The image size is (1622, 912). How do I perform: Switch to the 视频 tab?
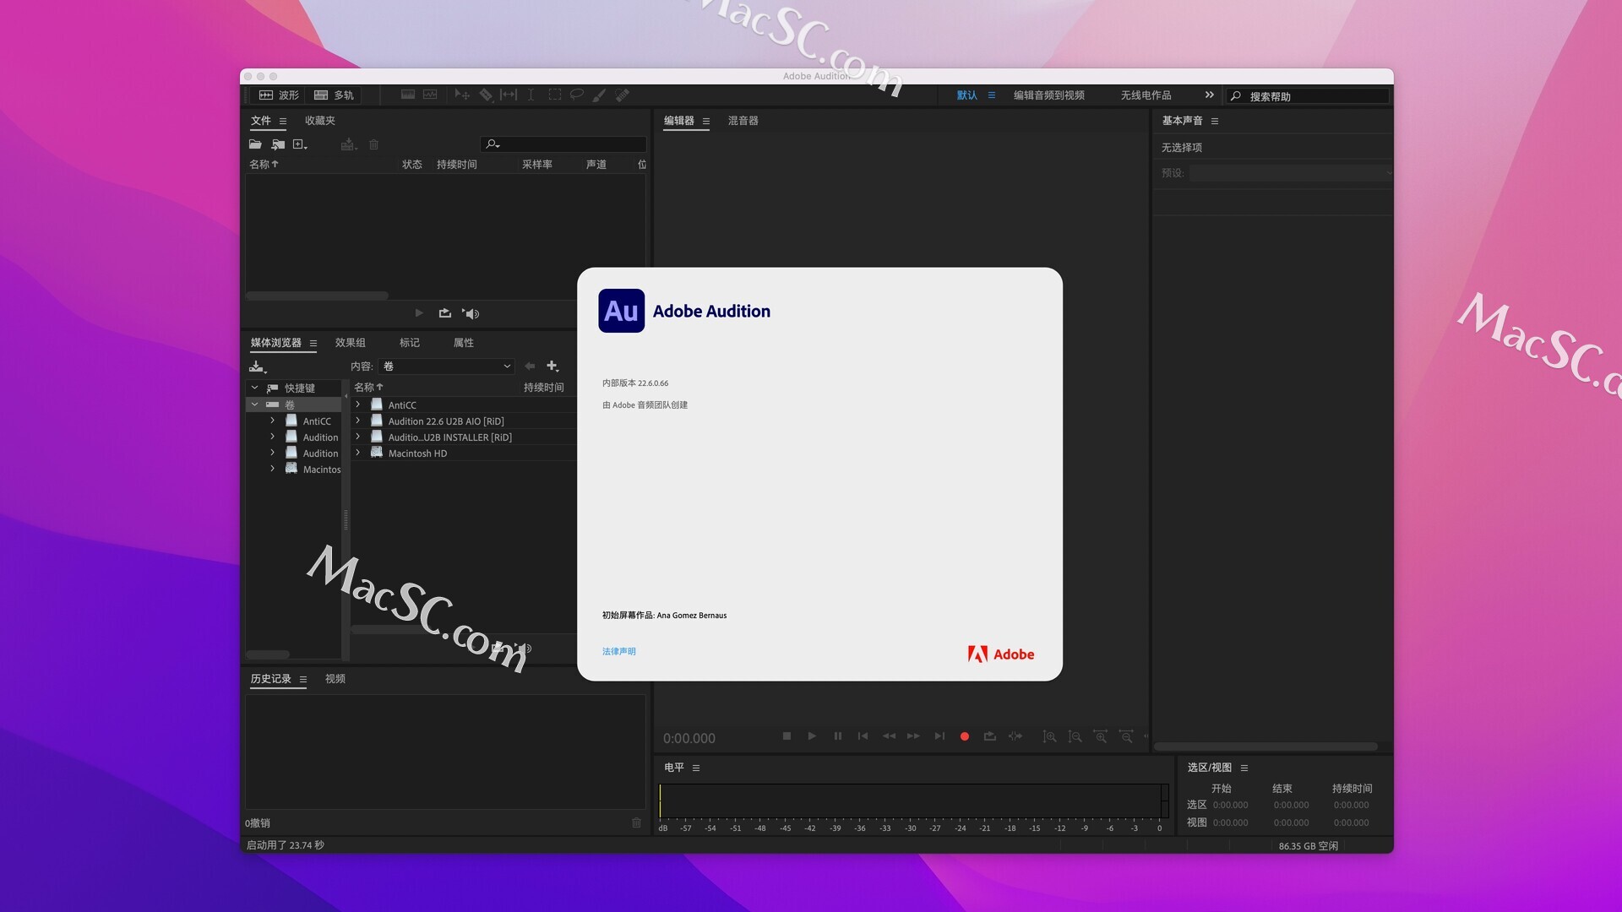pos(335,679)
